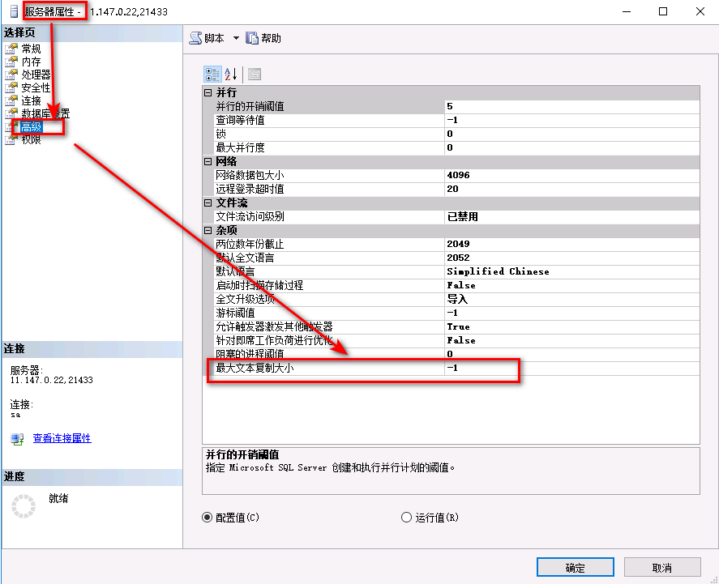The image size is (719, 584).
Task: Open the 处理器 page
Action: 36,75
